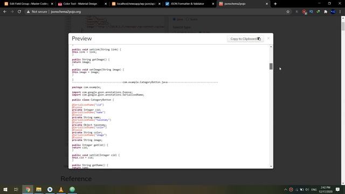Click the ENG language indicator
Screen dimensions: 345x194
click(x=314, y=189)
